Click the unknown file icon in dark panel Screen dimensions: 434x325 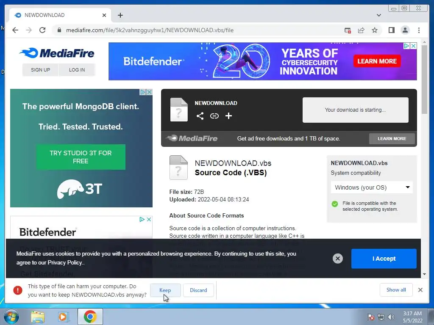click(179, 110)
